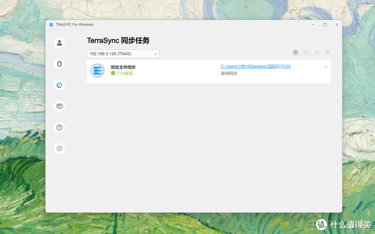
Task: Click the 已为最新 status text
Action: (125, 73)
